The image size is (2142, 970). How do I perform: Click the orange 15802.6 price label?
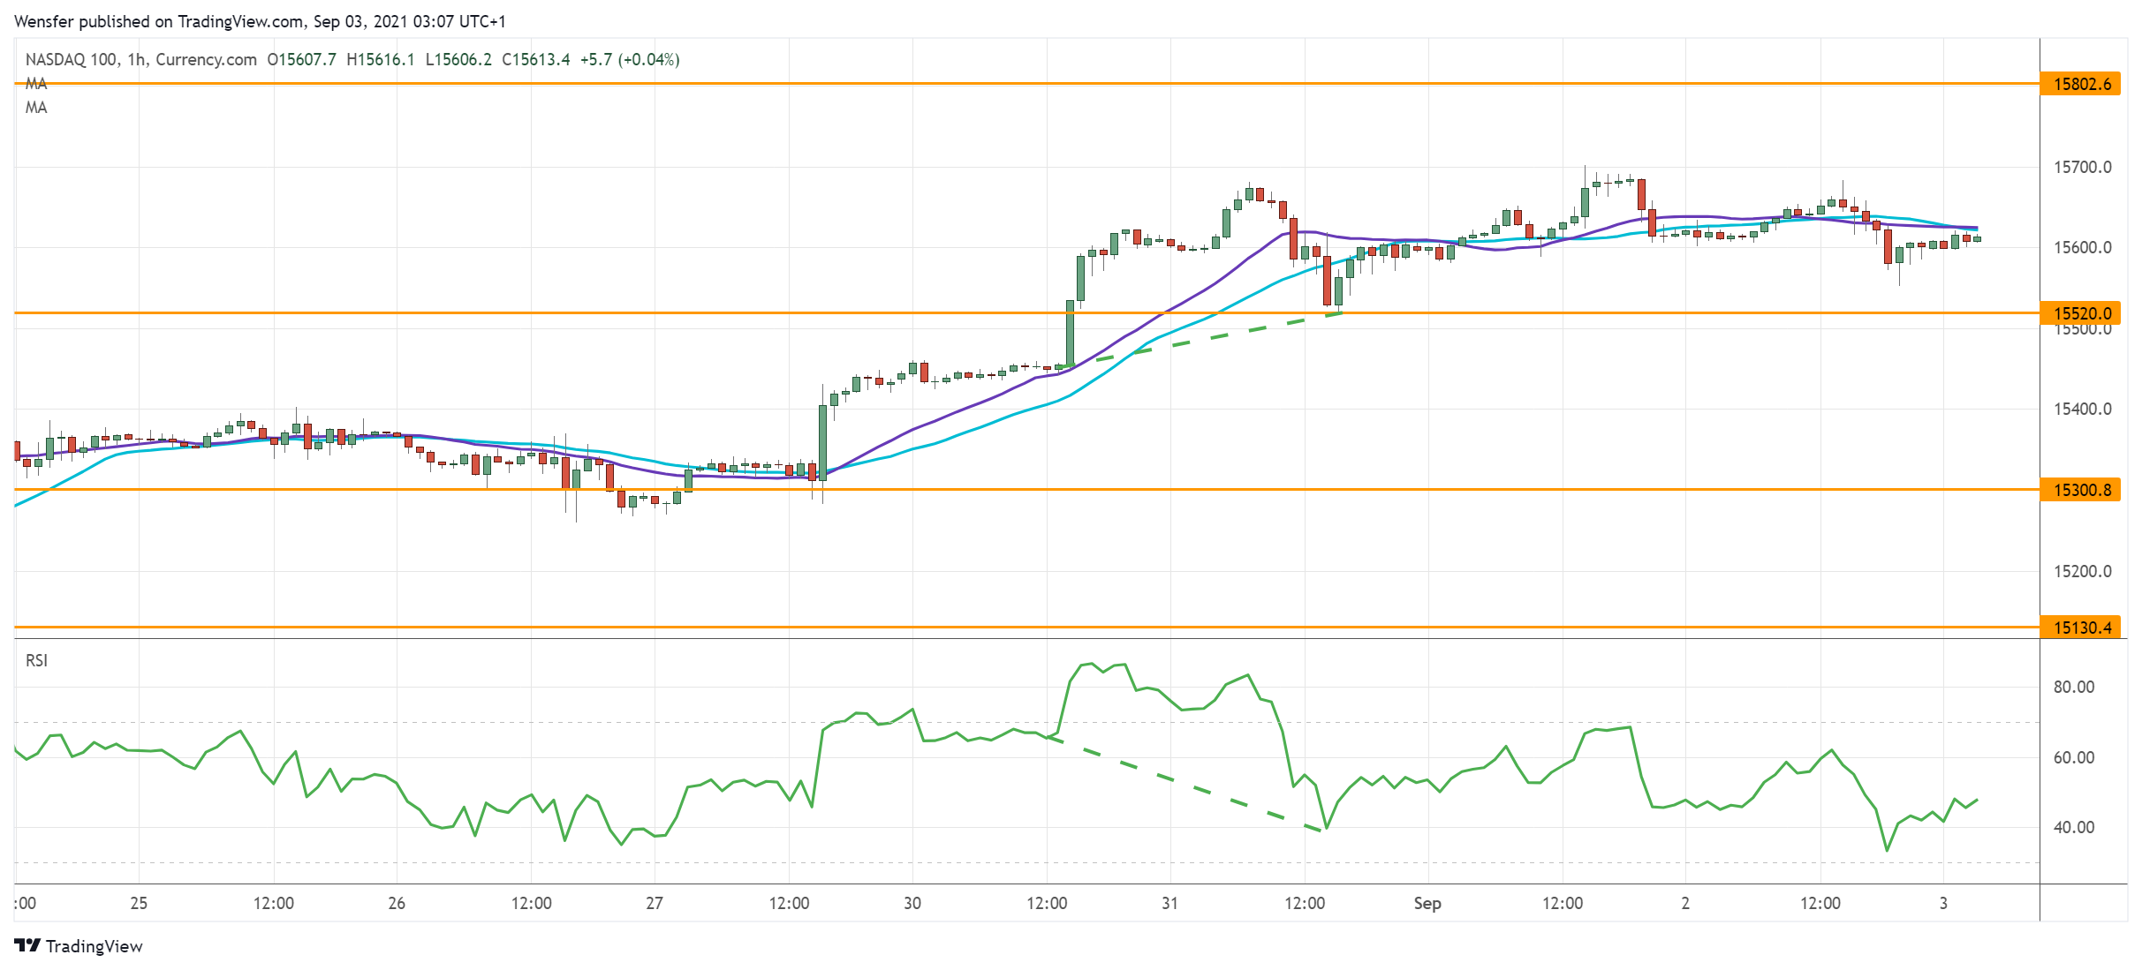(x=2081, y=84)
